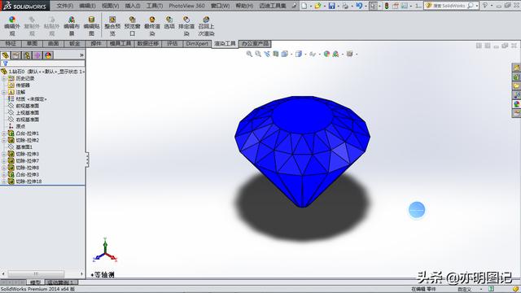This screenshot has height=293, width=521.
Task: Expand the 历史记录 History folder
Action: (x=4, y=78)
